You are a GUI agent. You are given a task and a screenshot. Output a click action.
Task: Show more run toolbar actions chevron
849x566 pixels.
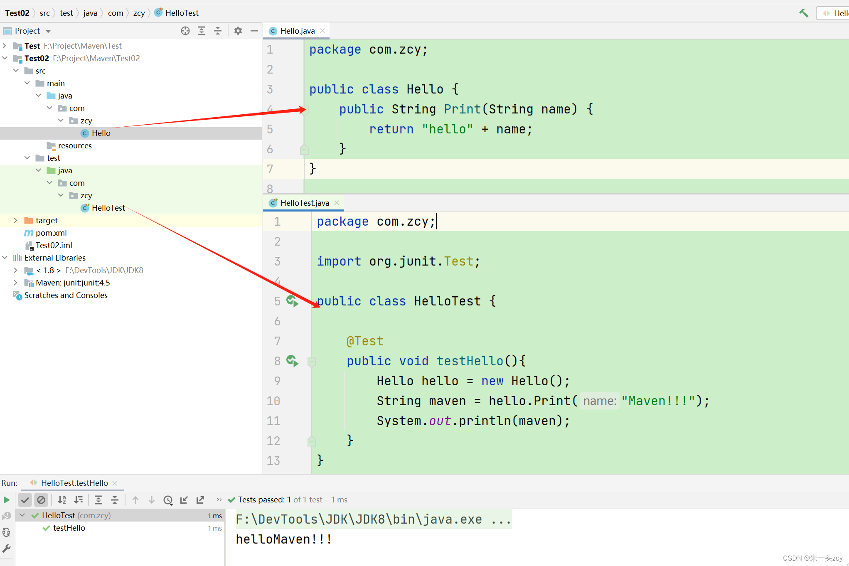tap(219, 500)
